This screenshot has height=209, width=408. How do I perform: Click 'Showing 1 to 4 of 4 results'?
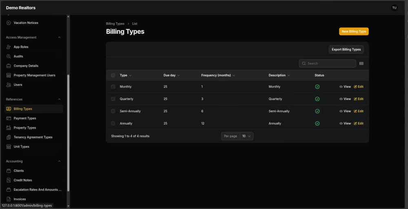pyautogui.click(x=130, y=136)
